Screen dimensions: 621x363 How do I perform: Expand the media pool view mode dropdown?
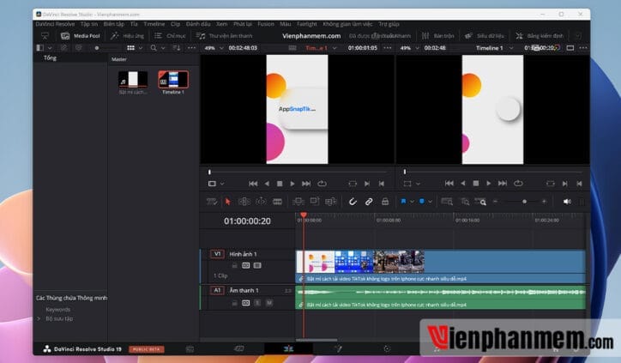141,48
